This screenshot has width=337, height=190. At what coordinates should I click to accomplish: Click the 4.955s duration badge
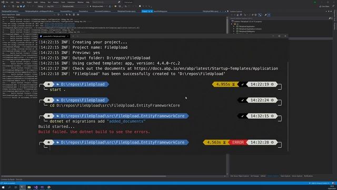pyautogui.click(x=225, y=84)
